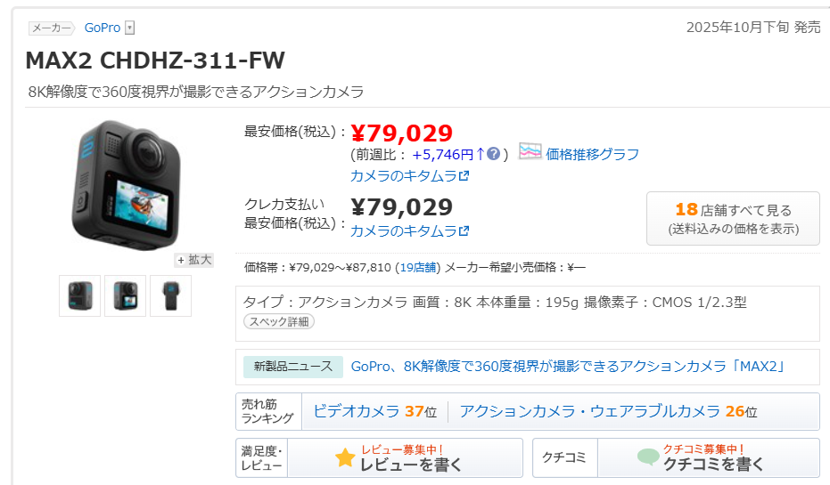Select the second camera thumbnail
Viewport: 830px width, 485px height.
(125, 295)
